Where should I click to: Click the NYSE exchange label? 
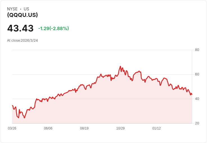point(12,9)
